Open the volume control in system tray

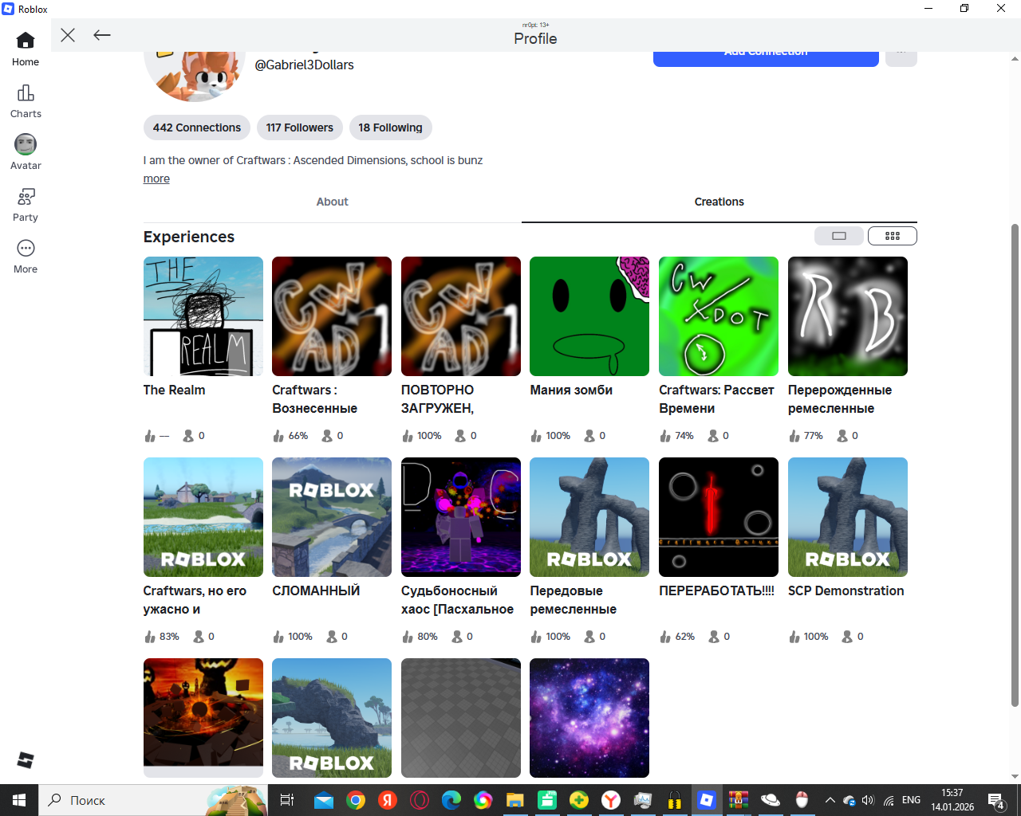click(x=868, y=800)
